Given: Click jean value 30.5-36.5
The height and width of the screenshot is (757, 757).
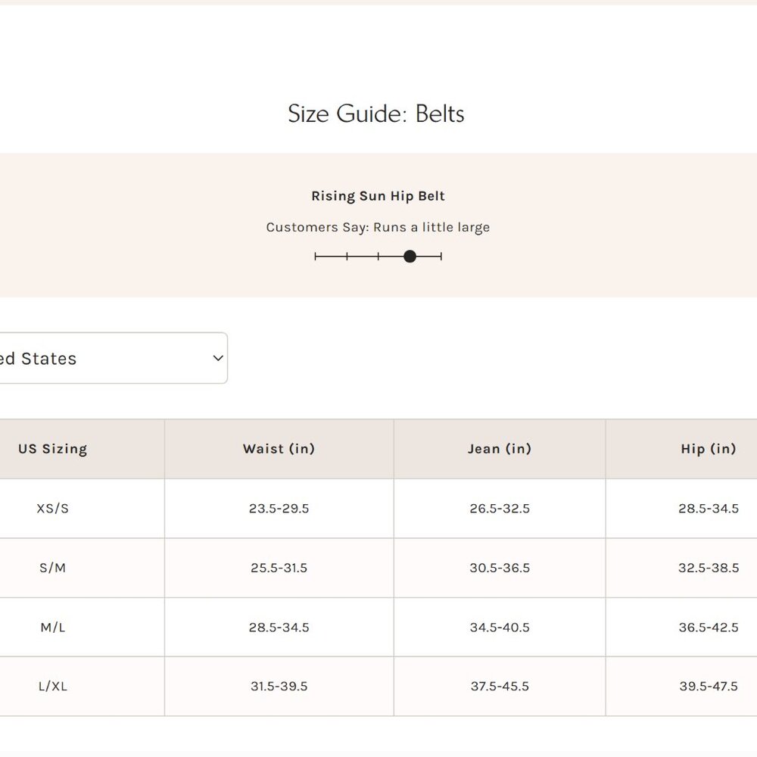Looking at the screenshot, I should tap(500, 568).
